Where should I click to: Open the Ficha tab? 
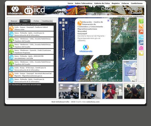[36, 21]
